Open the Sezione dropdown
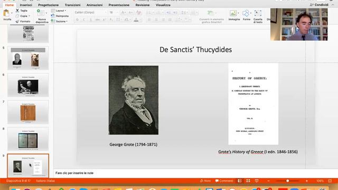This screenshot has height=190, width=338. pos(59,21)
